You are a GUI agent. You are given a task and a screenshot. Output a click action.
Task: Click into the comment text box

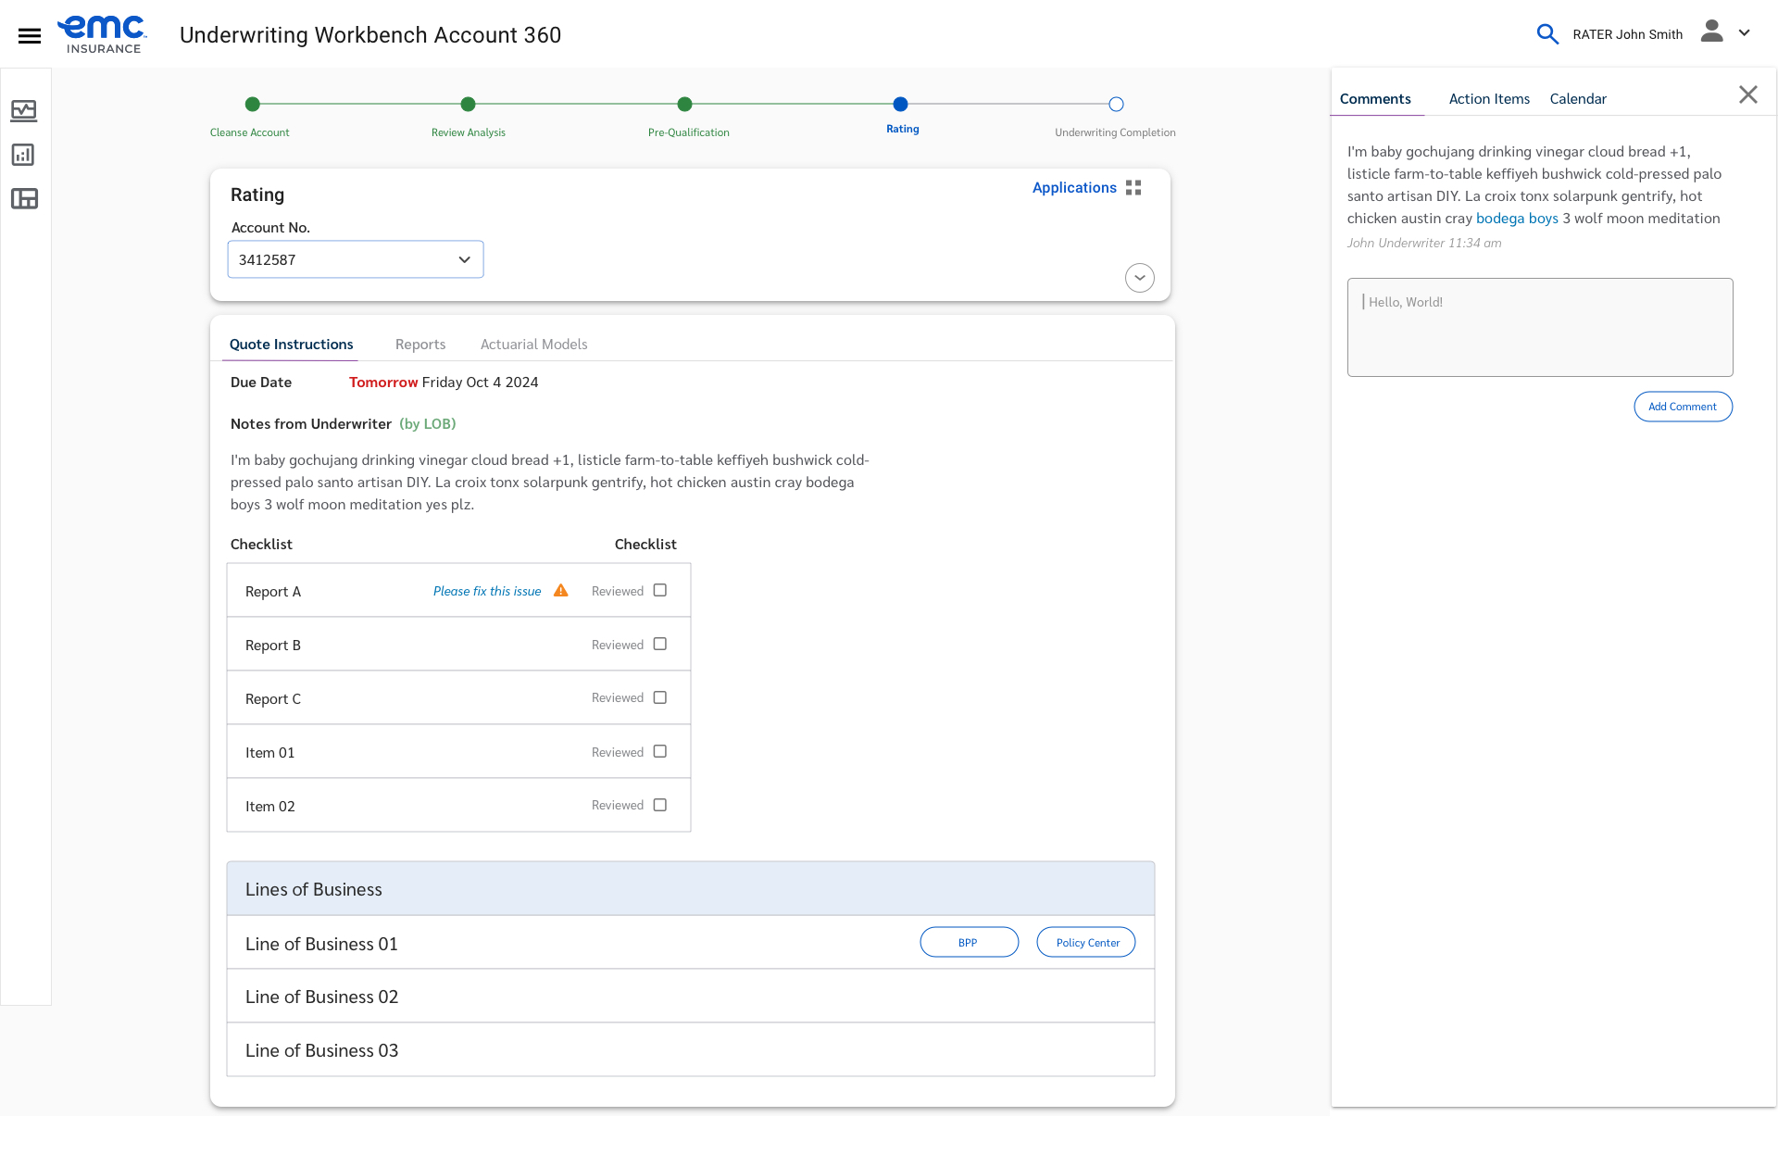(1540, 328)
